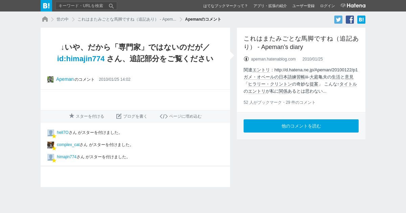406x213 pixels.
Task: Open アプリ・拡張の紹介 link
Action: (x=270, y=6)
